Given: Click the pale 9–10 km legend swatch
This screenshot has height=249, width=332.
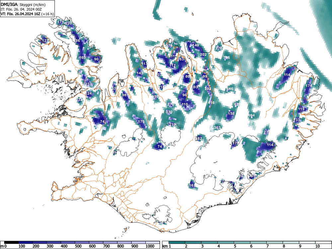Looking at the screenshot, I should click(x=307, y=242).
